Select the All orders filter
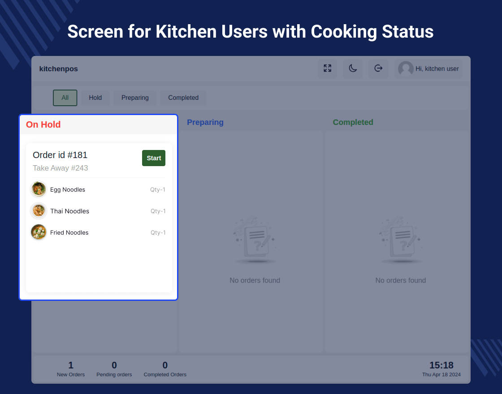Image resolution: width=502 pixels, height=394 pixels. point(65,97)
